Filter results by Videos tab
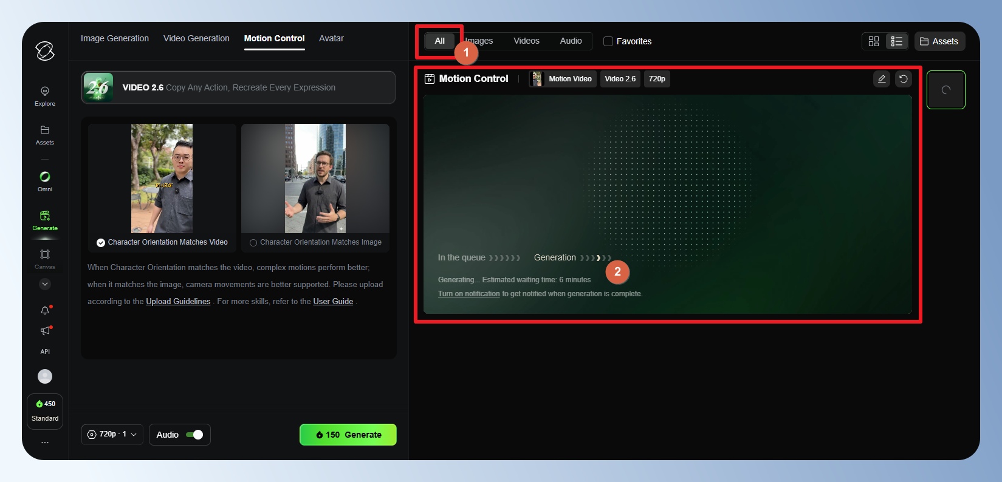Viewport: 1002px width, 482px height. tap(526, 41)
